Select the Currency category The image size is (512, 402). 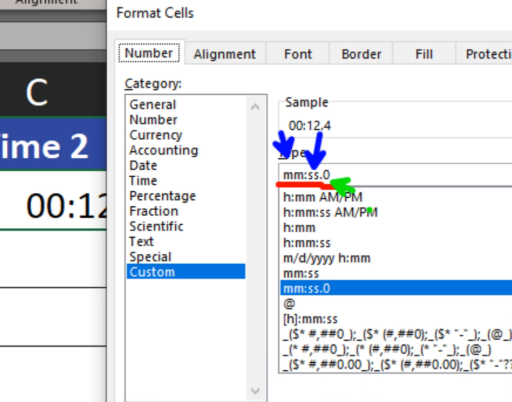pos(155,135)
